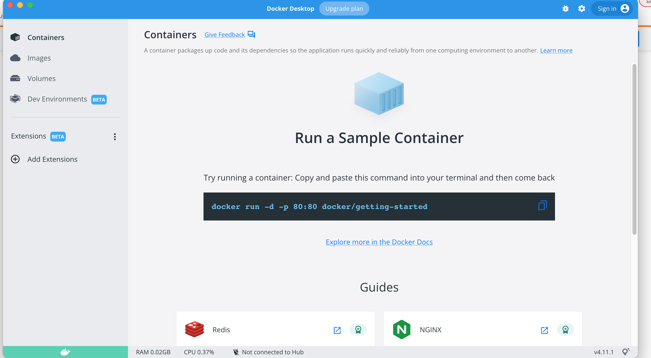This screenshot has width=651, height=358.
Task: Copy the docker run command
Action: pyautogui.click(x=542, y=205)
